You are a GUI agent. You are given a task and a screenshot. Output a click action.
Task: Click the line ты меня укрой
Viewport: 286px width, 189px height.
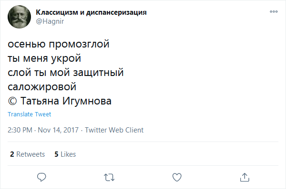(44, 58)
